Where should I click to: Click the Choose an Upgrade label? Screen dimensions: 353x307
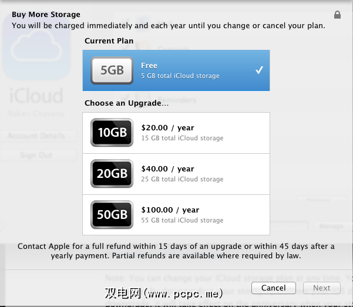click(126, 103)
